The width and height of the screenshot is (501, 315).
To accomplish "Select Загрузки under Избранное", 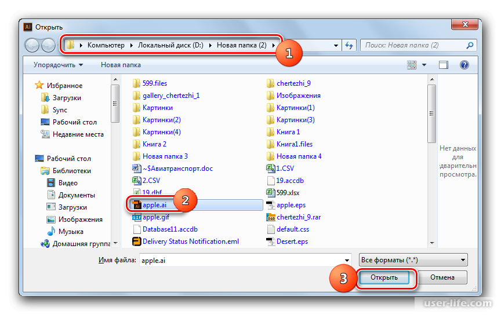I will click(67, 98).
